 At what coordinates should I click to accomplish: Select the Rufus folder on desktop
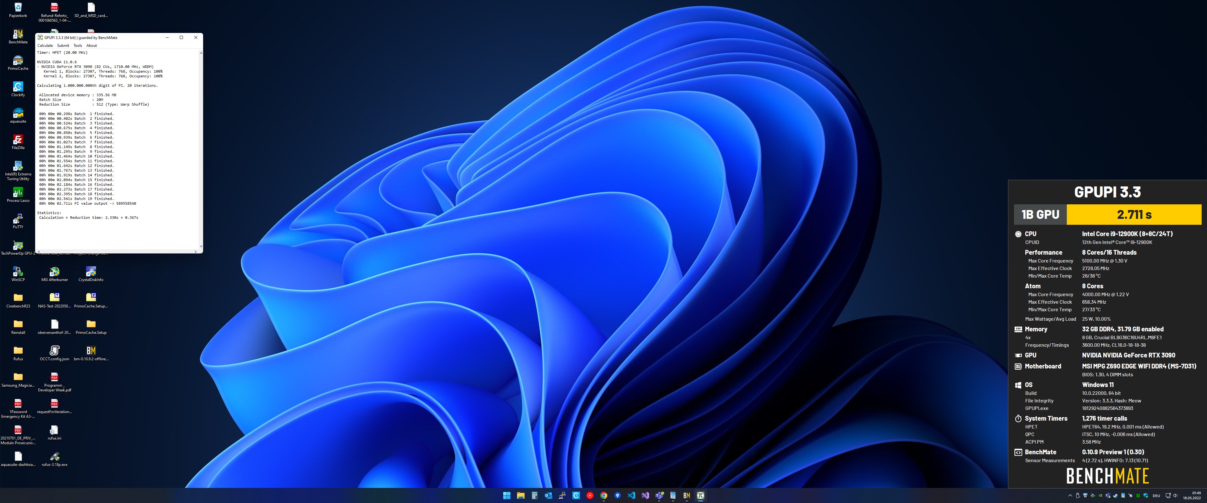click(x=18, y=353)
